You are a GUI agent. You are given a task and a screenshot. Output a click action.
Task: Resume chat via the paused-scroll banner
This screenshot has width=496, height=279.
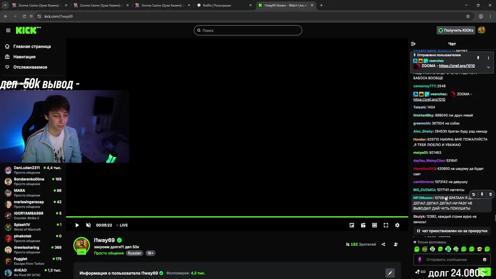[x=452, y=231]
